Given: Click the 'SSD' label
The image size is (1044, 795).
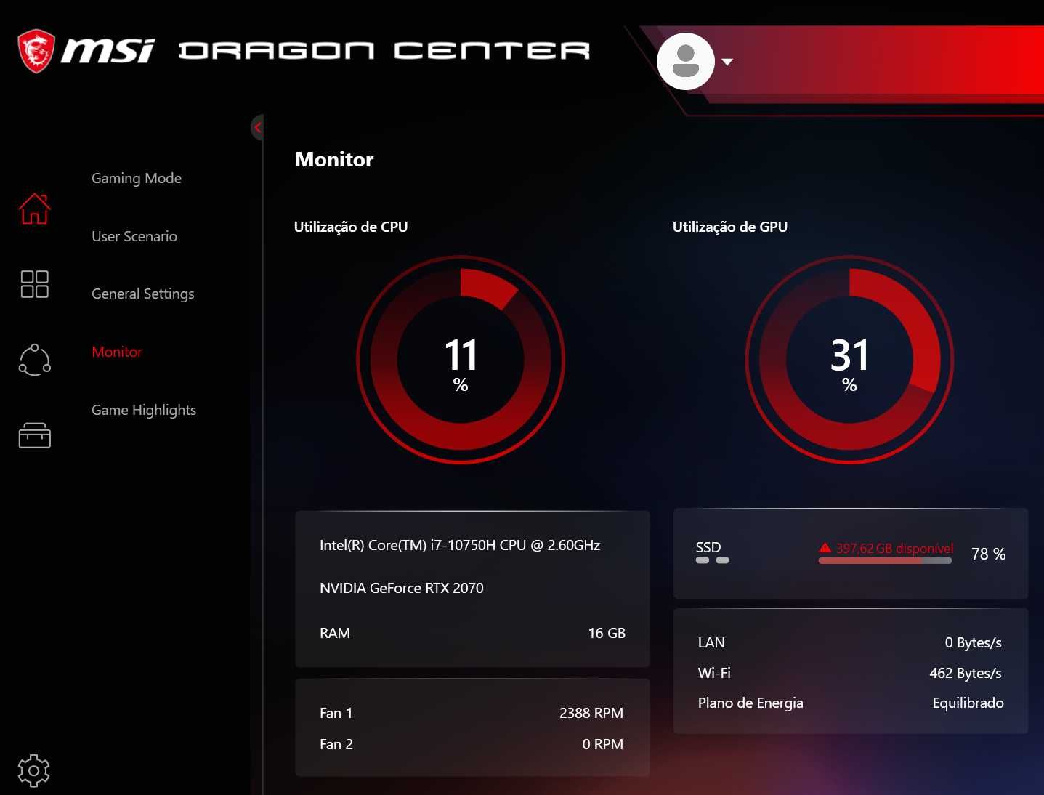Looking at the screenshot, I should [708, 547].
